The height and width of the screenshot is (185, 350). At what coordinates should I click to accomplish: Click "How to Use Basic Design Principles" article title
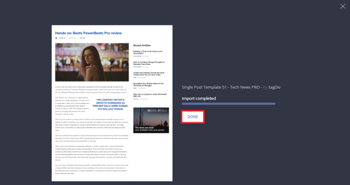click(x=149, y=63)
